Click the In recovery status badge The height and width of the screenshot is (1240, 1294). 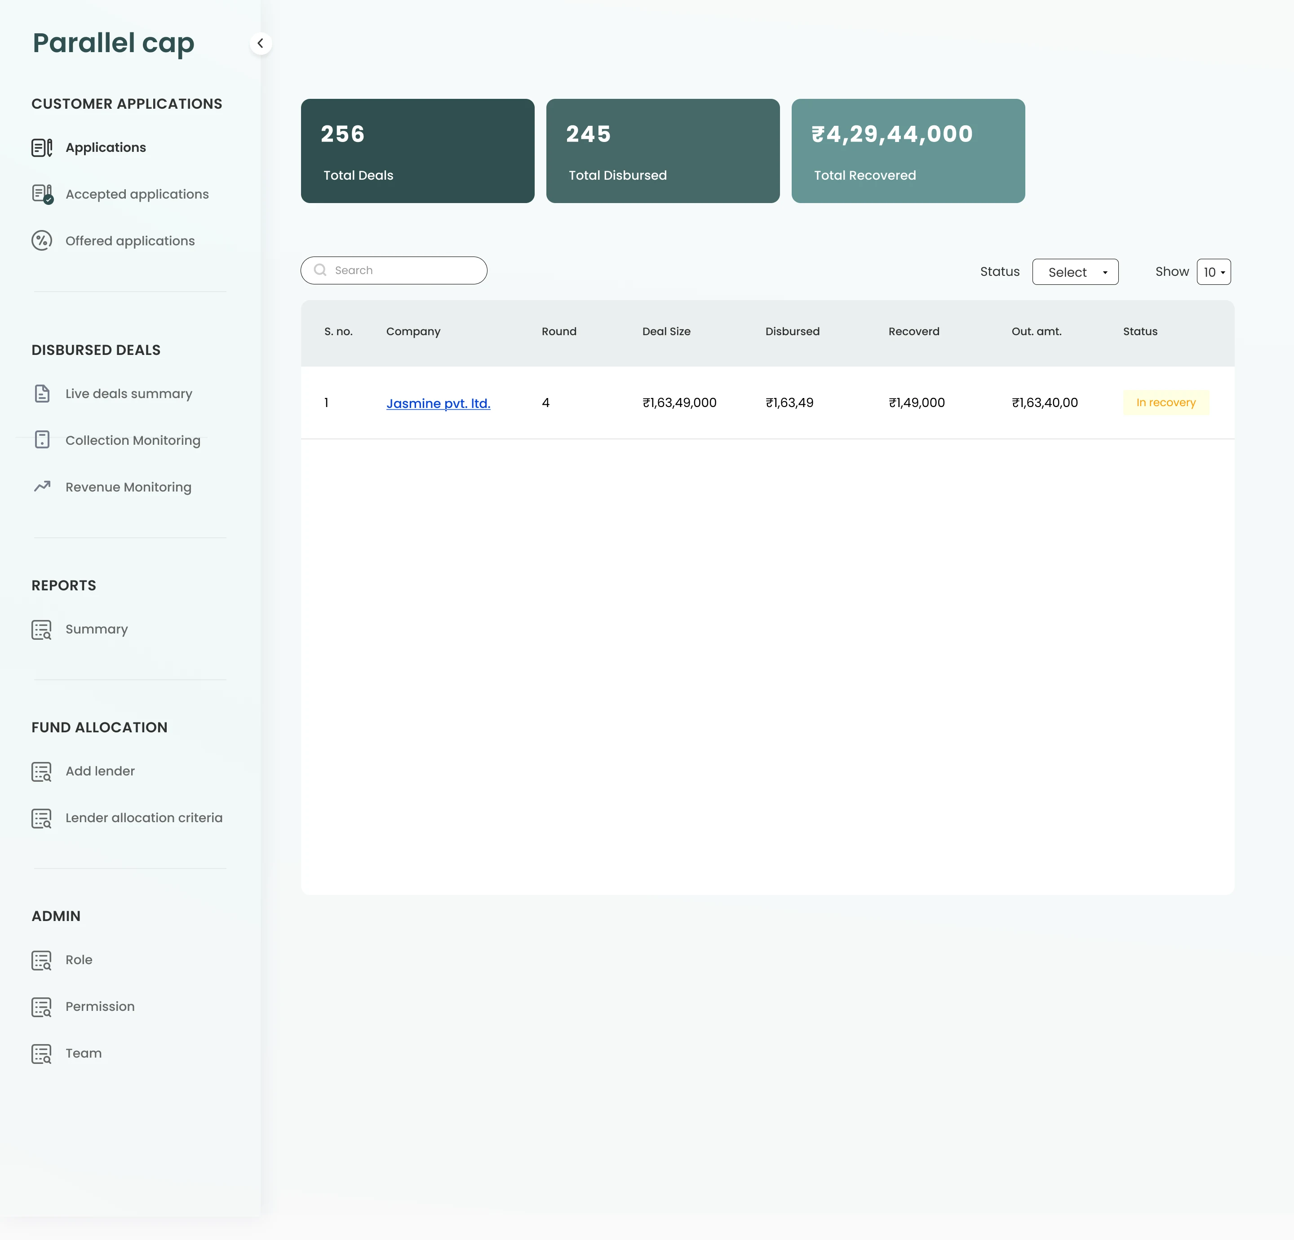point(1166,403)
